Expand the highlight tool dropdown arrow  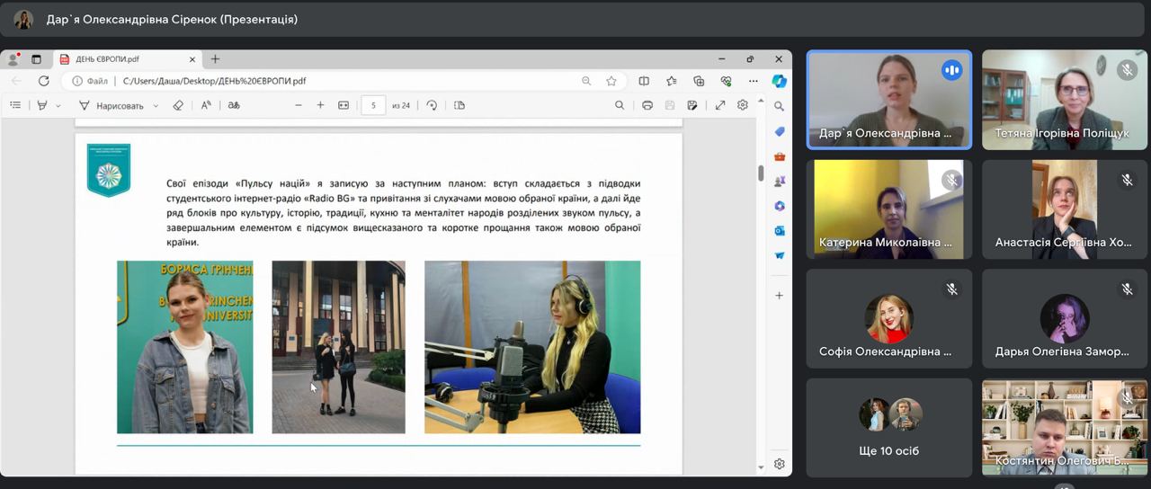pyautogui.click(x=58, y=106)
